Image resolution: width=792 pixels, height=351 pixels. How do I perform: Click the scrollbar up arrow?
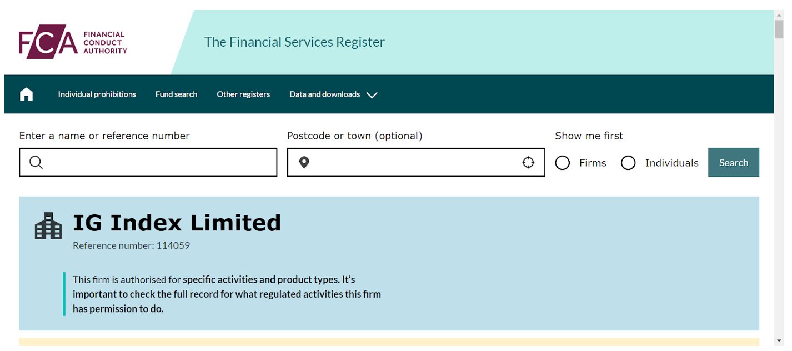click(x=779, y=14)
